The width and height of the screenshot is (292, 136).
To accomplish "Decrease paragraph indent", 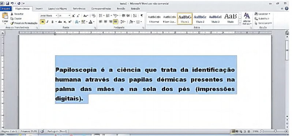I will 123,16.
